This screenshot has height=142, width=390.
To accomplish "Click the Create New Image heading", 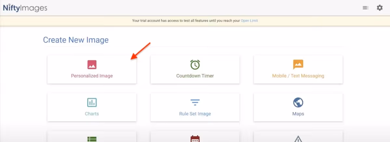I will [76, 40].
